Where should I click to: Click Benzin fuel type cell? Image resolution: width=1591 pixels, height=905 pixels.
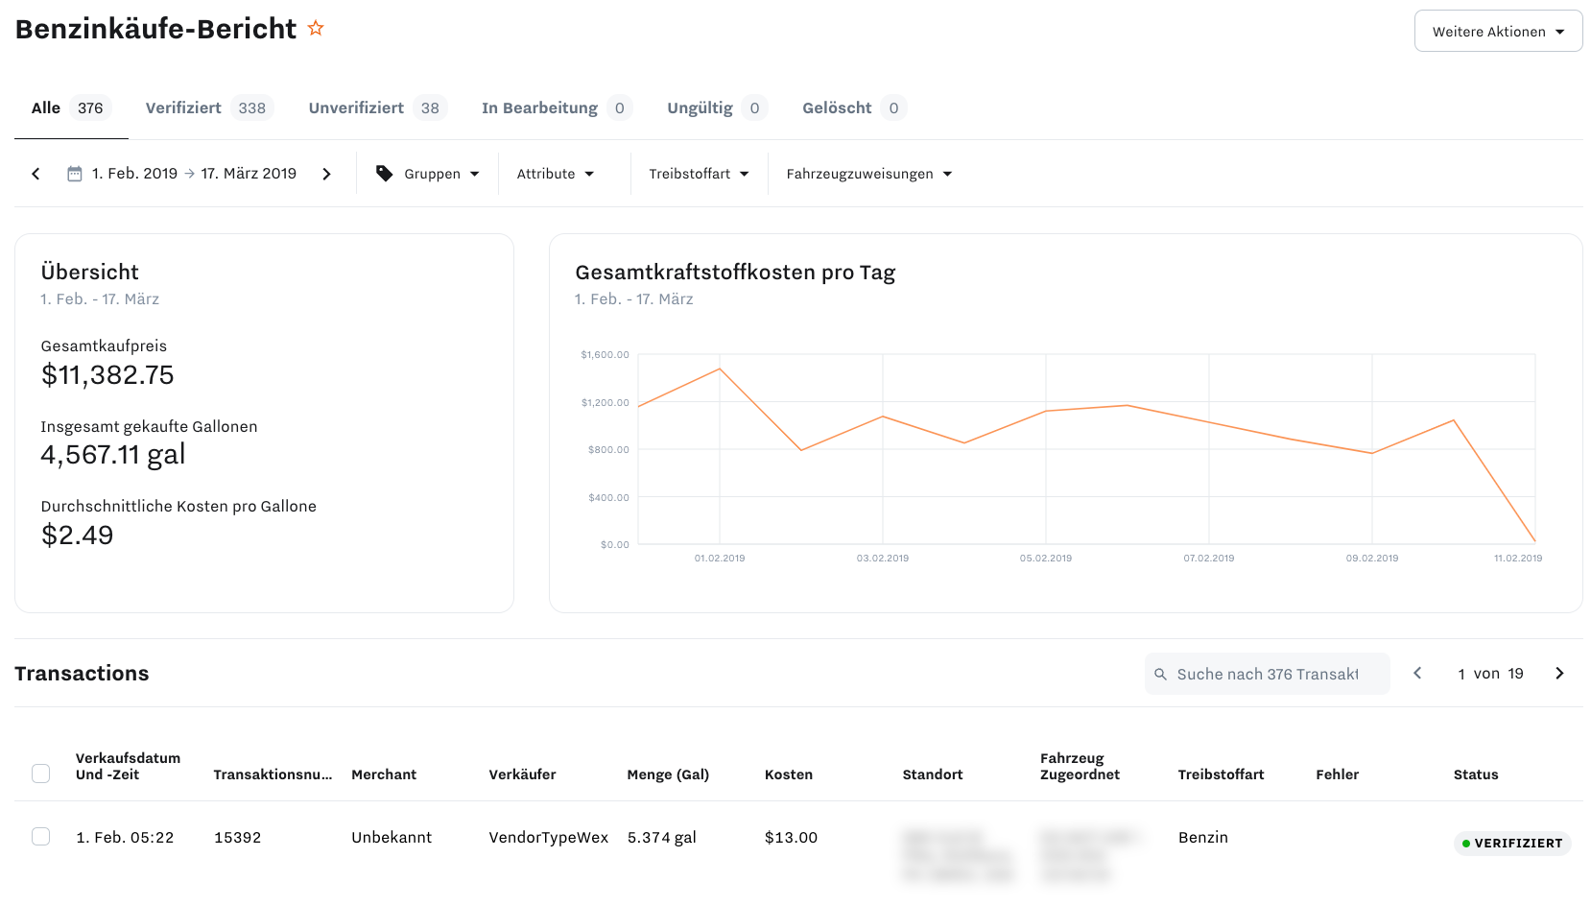click(x=1203, y=838)
